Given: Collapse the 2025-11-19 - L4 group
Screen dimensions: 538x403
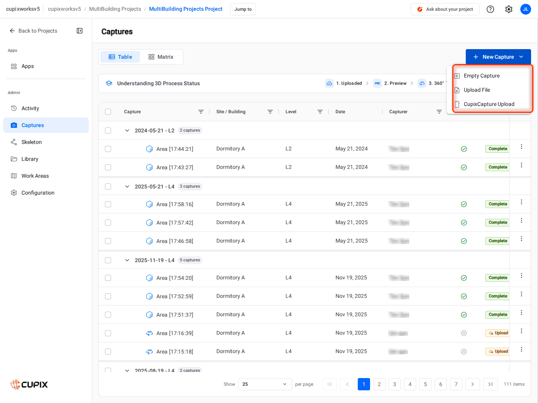Looking at the screenshot, I should pyautogui.click(x=127, y=260).
